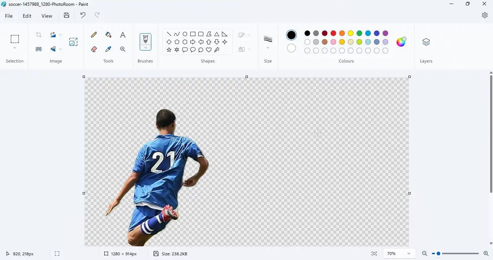Select Colour 1 black primary swatch
The height and width of the screenshot is (260, 493).
[291, 35]
